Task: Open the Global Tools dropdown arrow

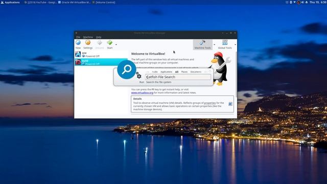Action: (235, 44)
